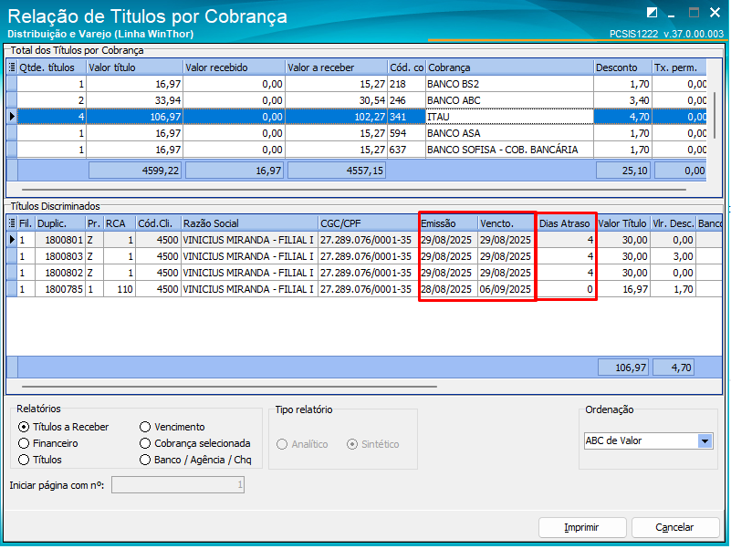Screen dimensions: 731x549
Task: Click the horizontal scrollbar of Títulos Discriminados grid
Action: point(229,387)
